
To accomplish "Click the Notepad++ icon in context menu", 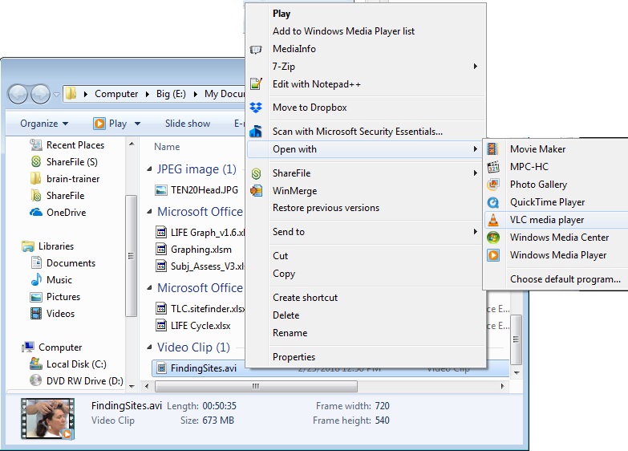I will tap(256, 83).
